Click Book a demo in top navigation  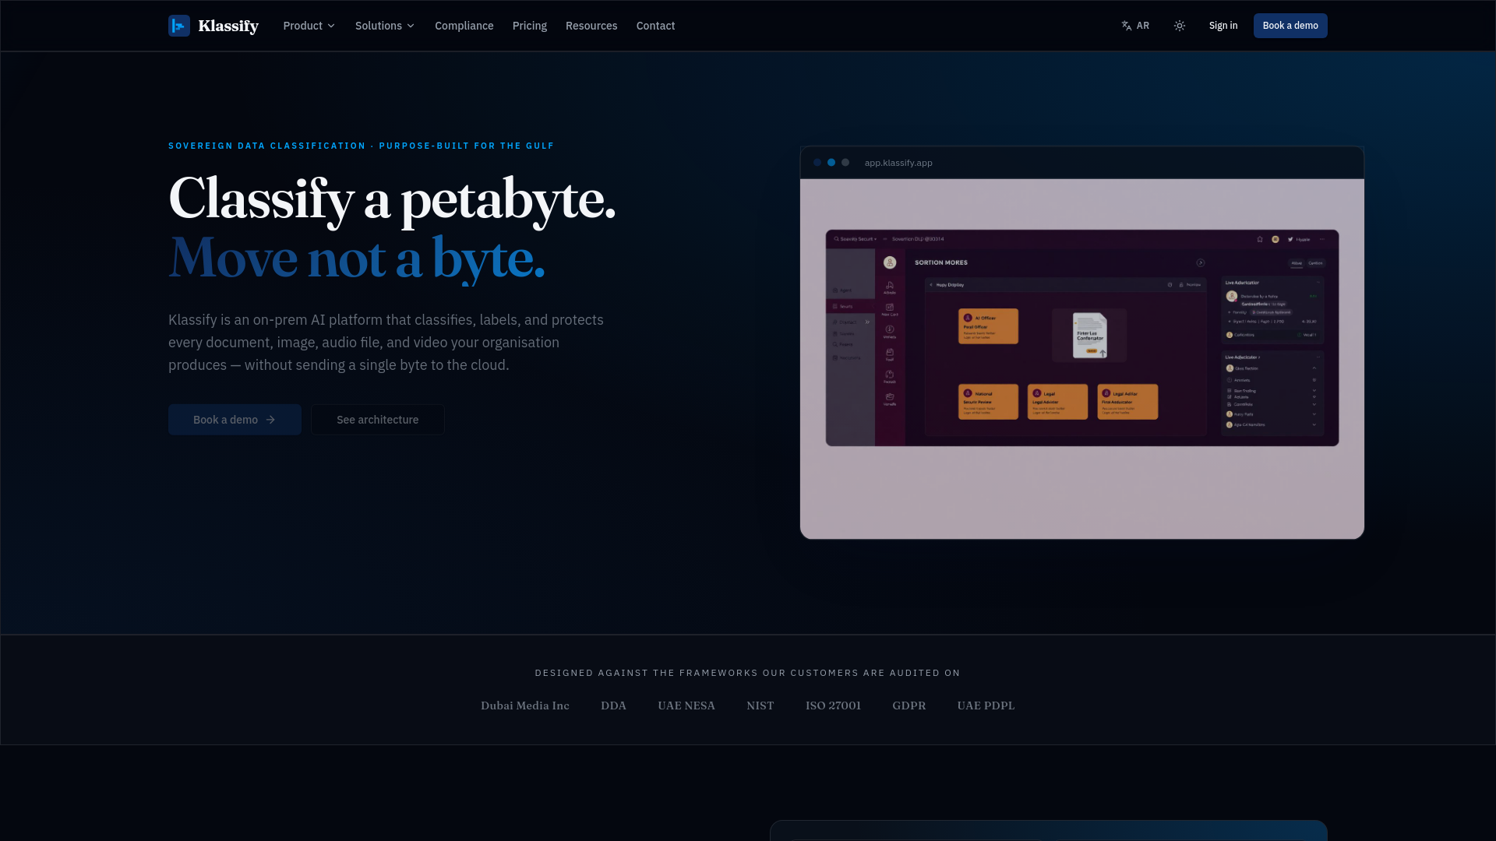tap(1290, 26)
